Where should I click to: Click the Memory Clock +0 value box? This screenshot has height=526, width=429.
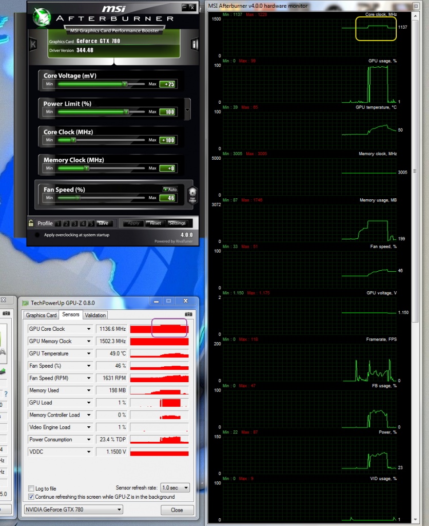pyautogui.click(x=168, y=168)
